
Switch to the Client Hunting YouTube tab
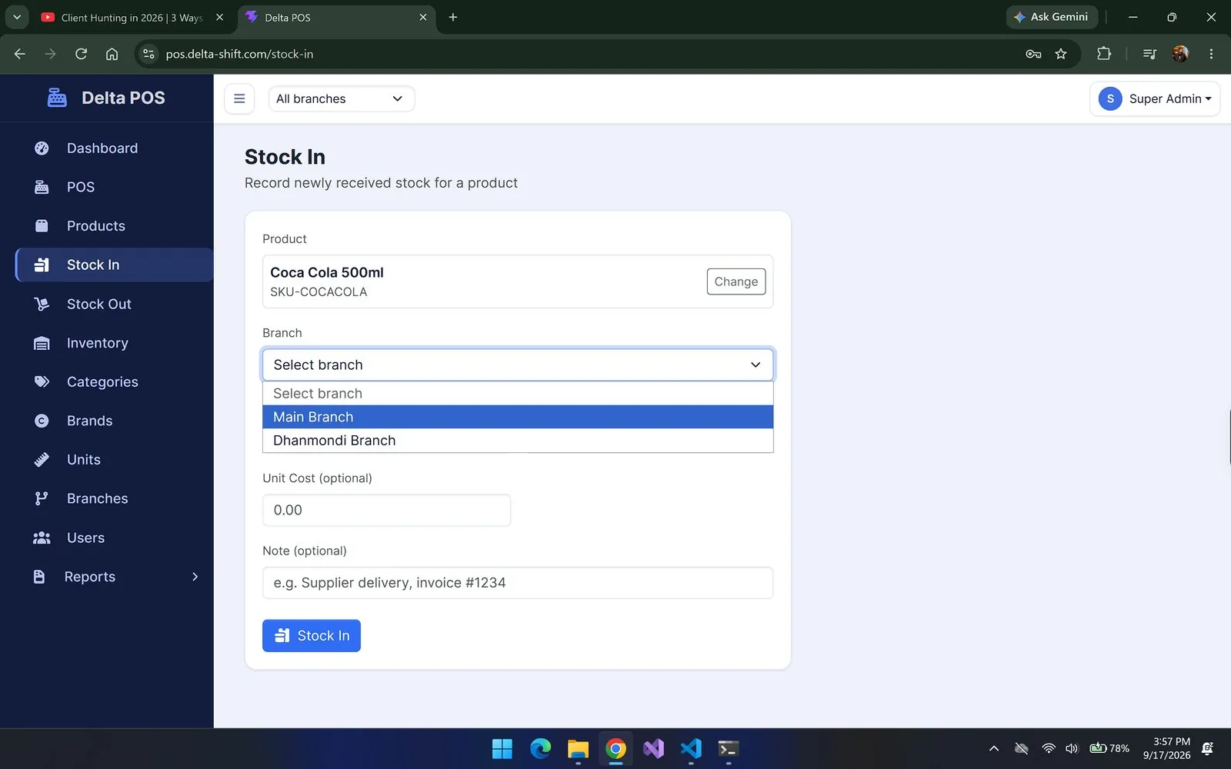pyautogui.click(x=132, y=18)
